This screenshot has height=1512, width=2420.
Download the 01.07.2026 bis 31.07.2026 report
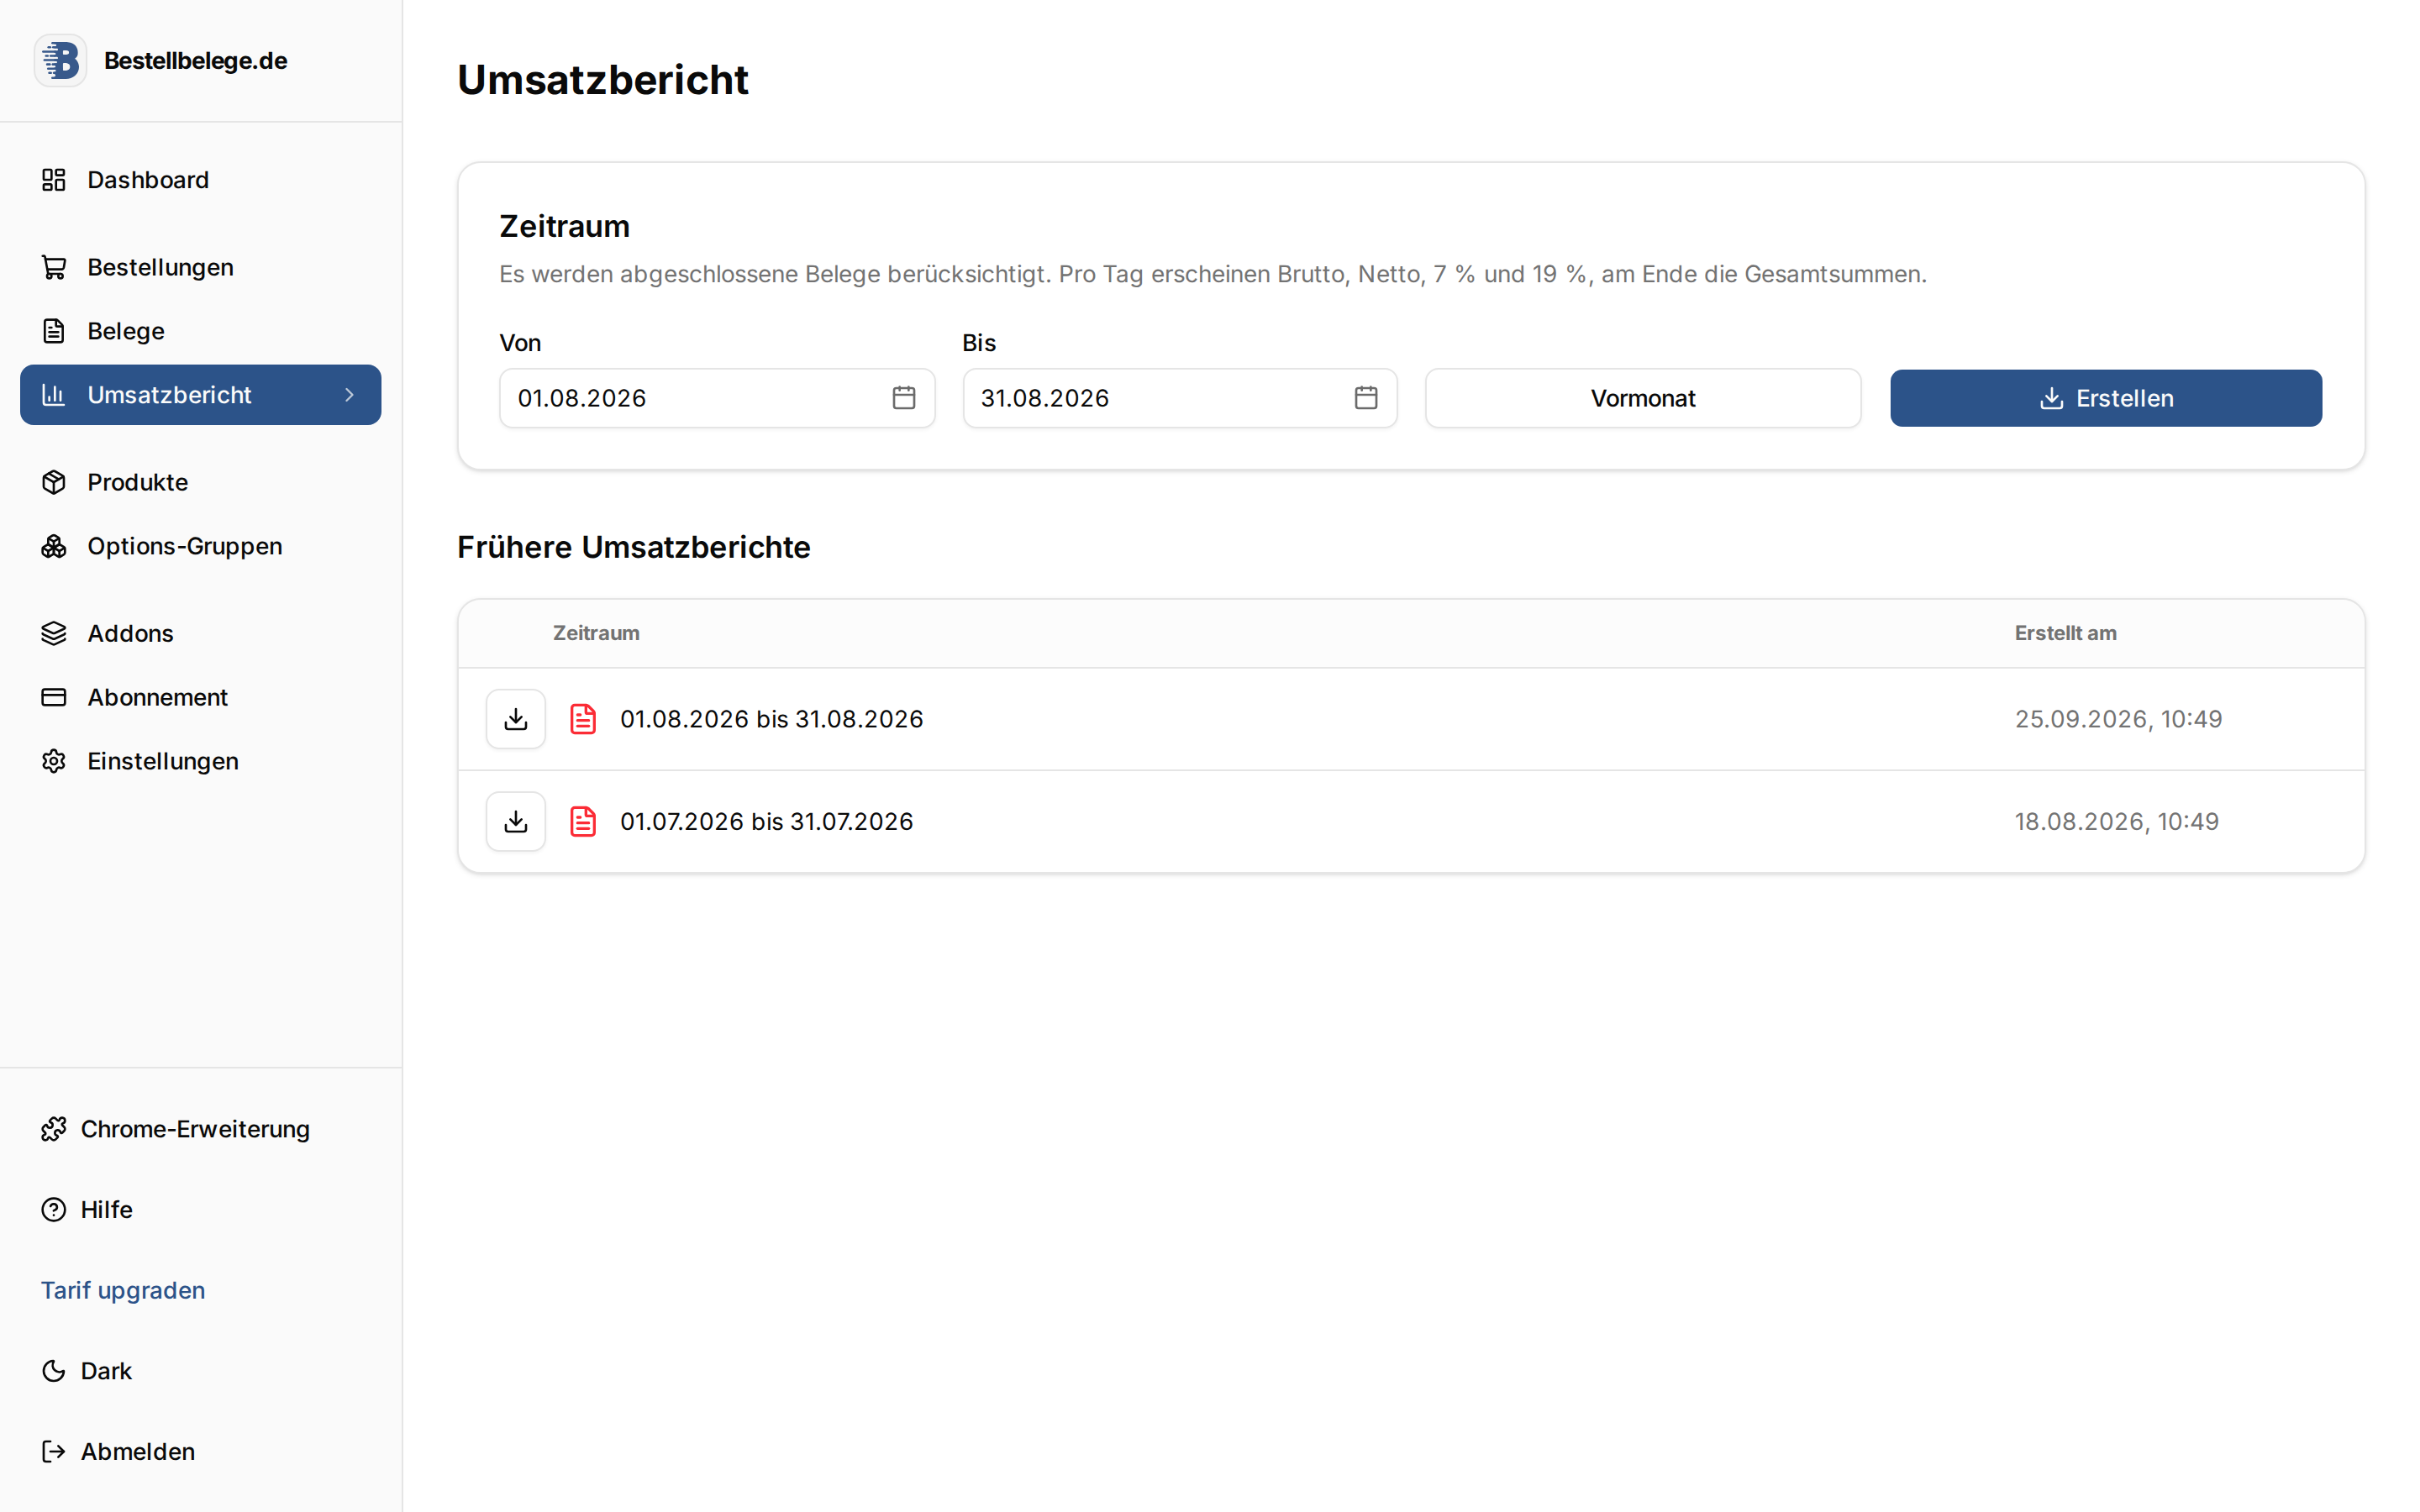coord(516,822)
